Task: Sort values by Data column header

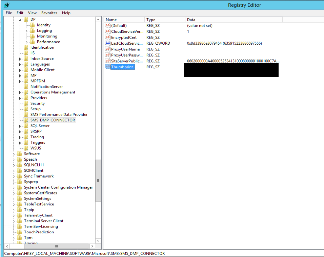Action: point(234,20)
